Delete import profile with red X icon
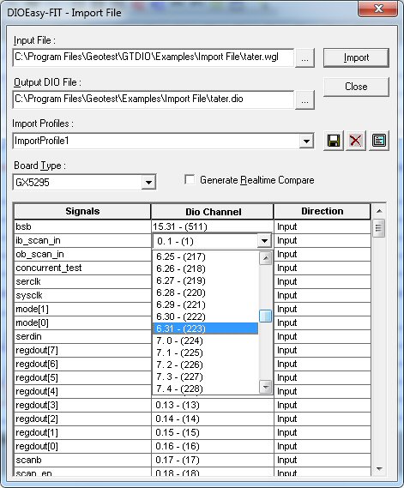This screenshot has width=404, height=488. [356, 141]
